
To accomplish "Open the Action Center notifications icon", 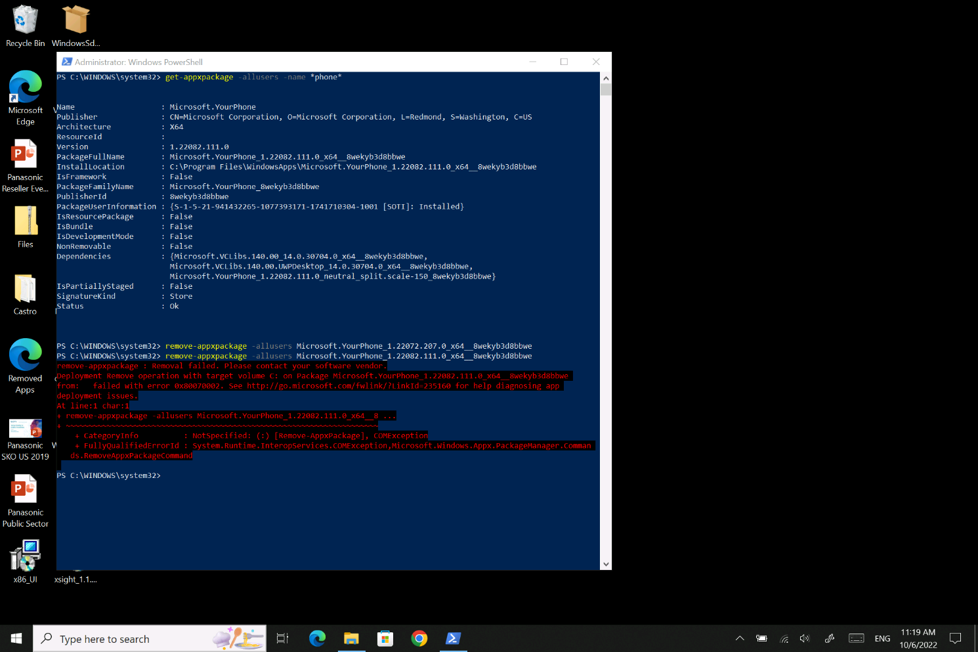I will tap(956, 638).
